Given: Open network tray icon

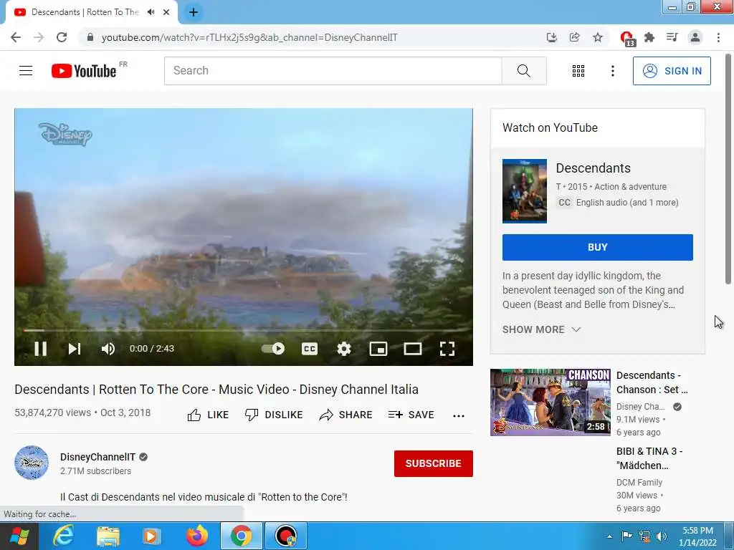Looking at the screenshot, I should coord(644,536).
